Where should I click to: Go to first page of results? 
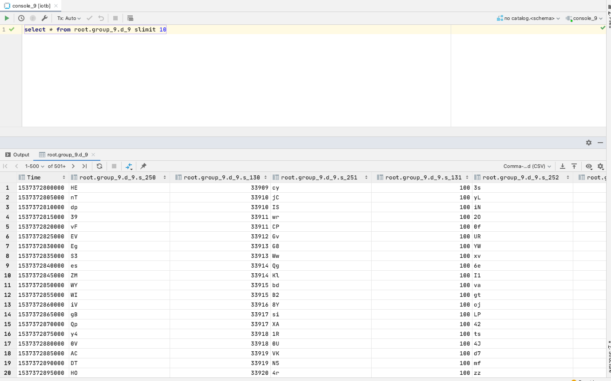point(5,166)
